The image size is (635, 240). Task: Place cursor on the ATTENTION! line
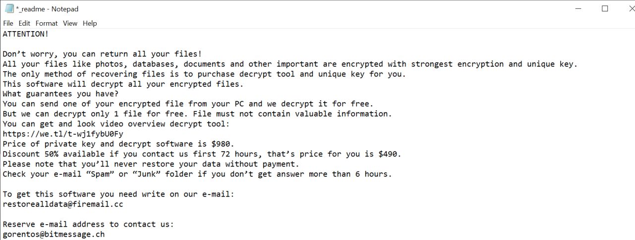(x=26, y=34)
